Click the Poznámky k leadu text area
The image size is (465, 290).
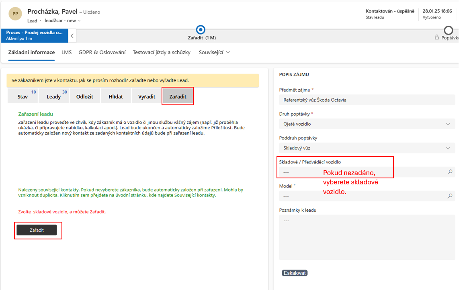click(367, 237)
